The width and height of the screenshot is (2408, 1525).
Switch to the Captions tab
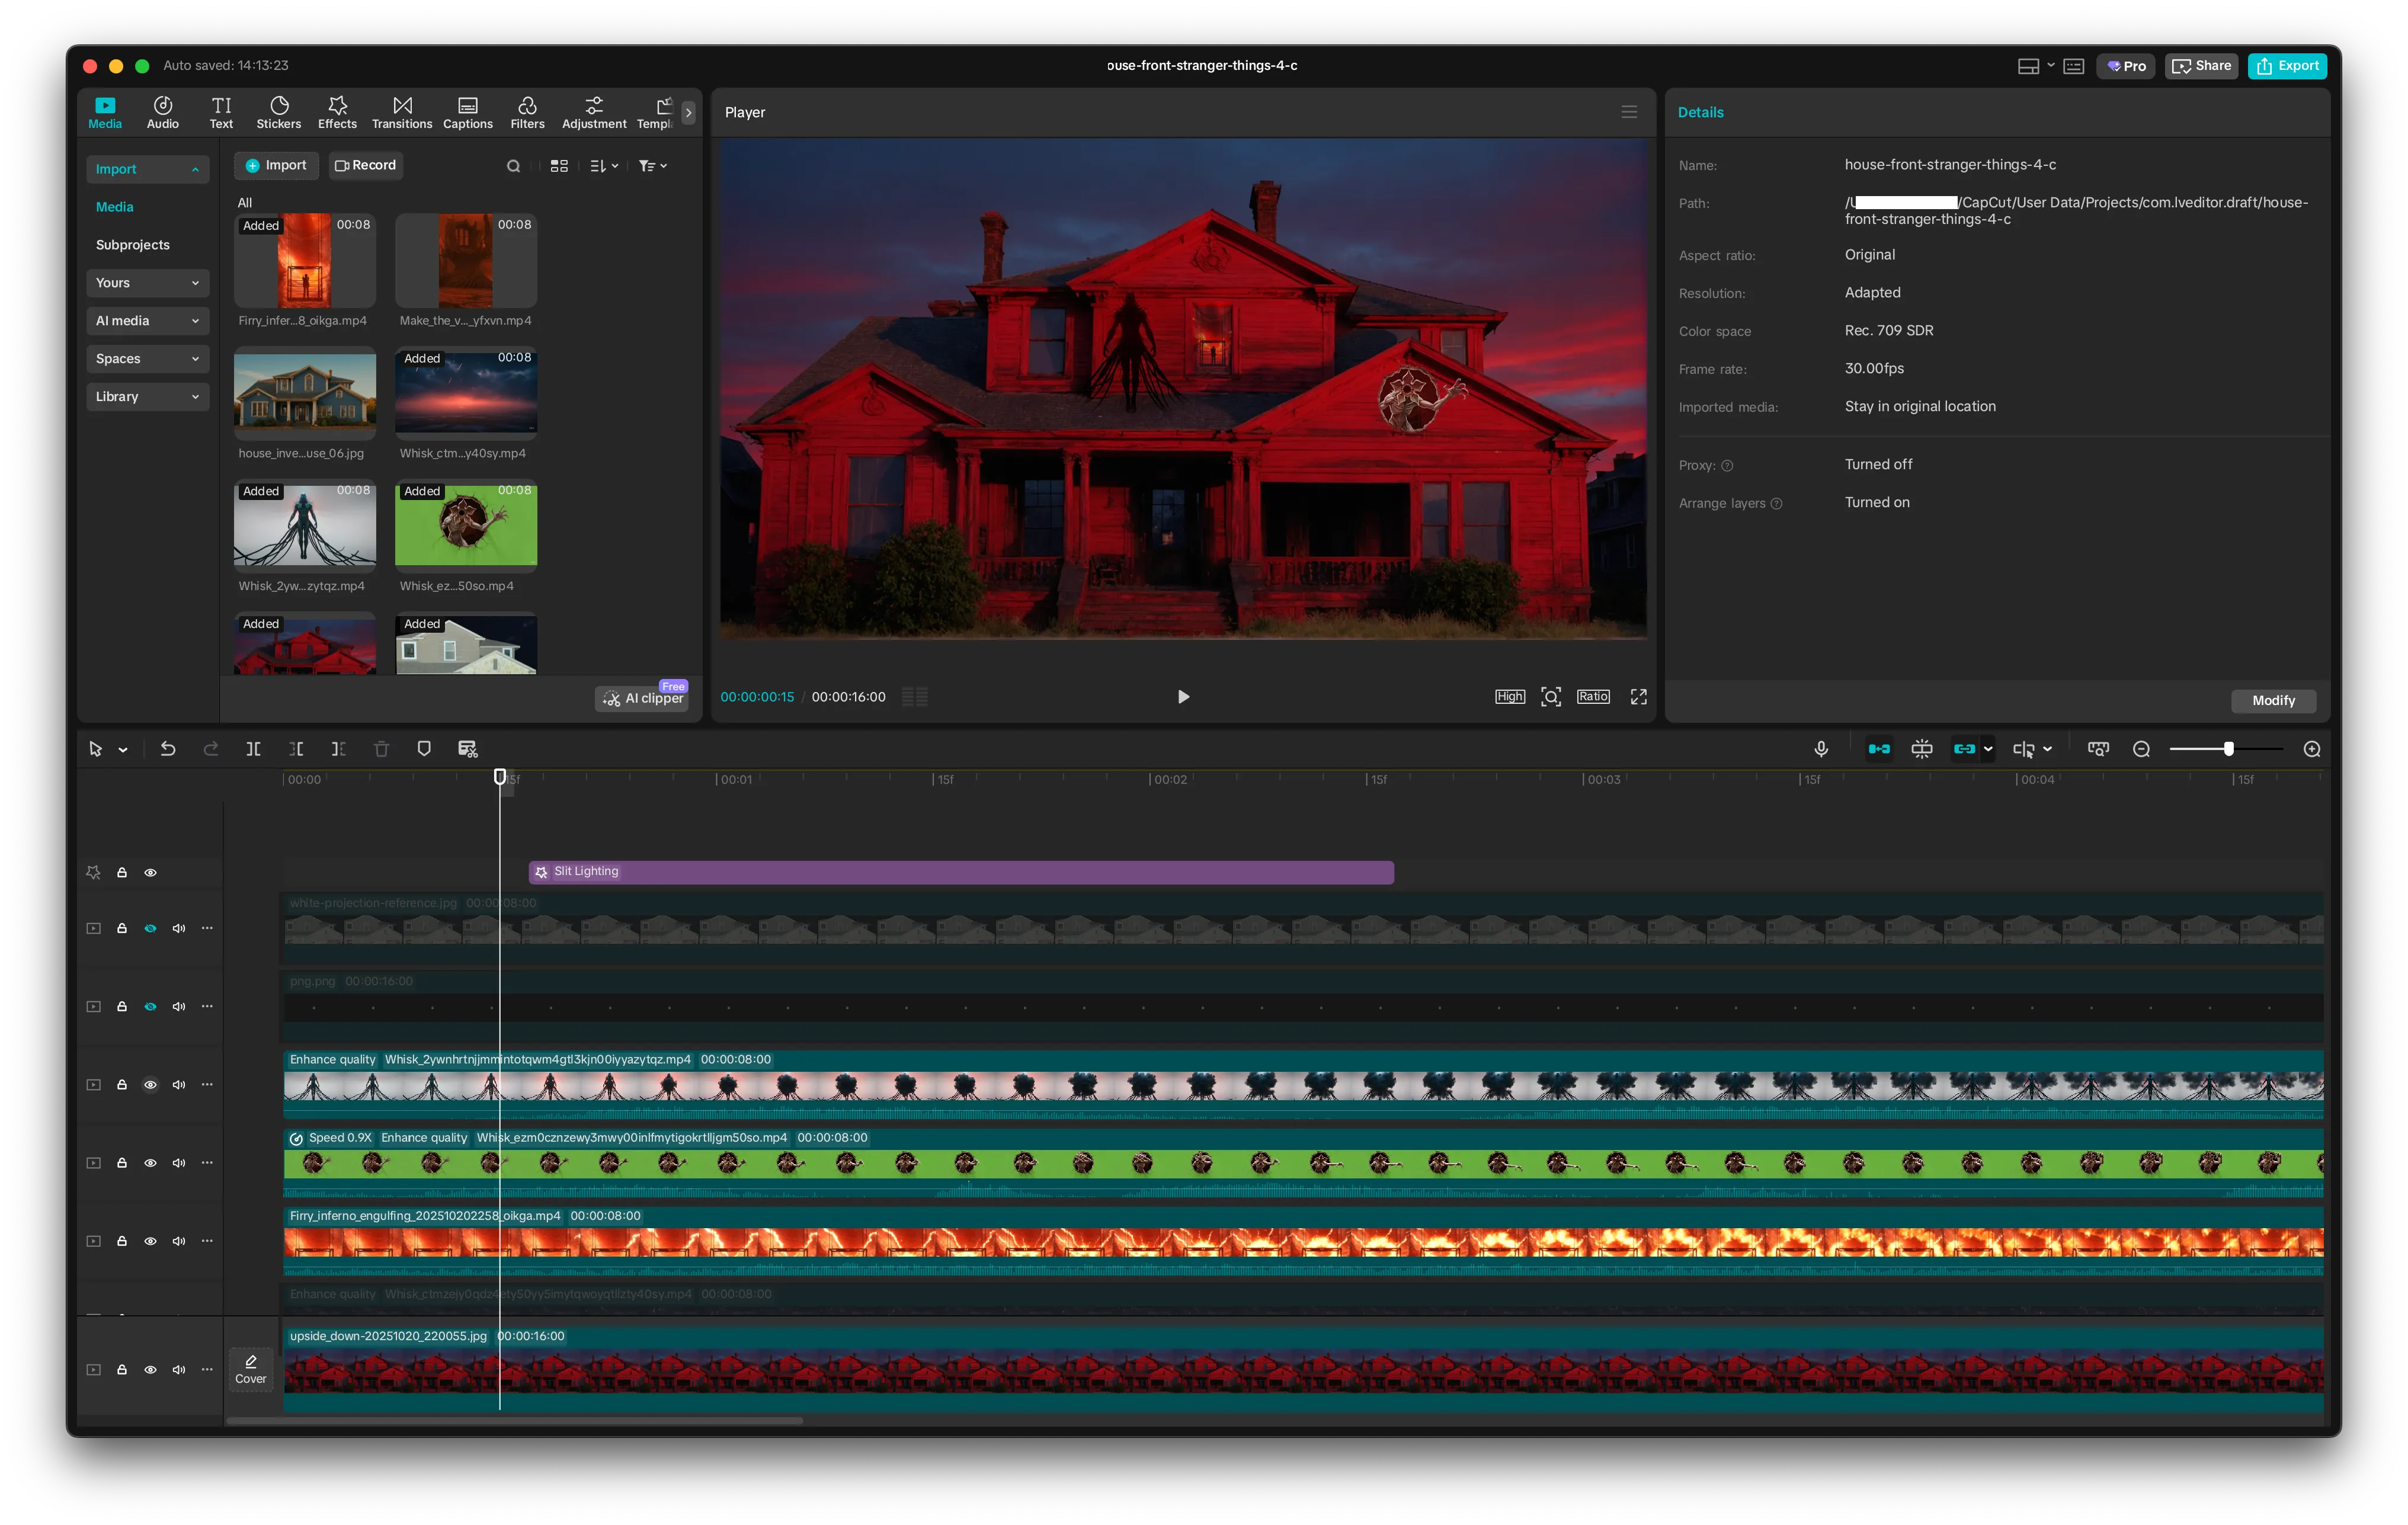tap(468, 112)
